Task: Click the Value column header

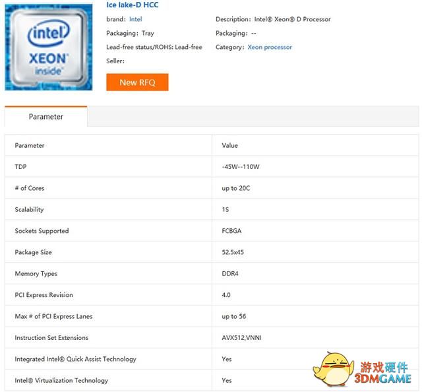Action: tap(315, 145)
